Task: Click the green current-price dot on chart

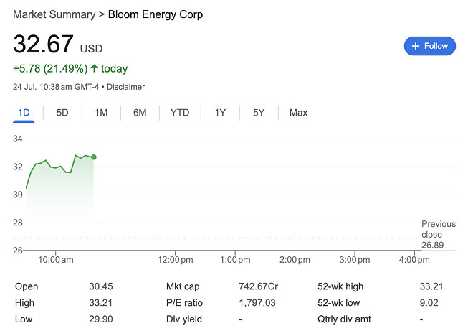Action: [x=94, y=157]
